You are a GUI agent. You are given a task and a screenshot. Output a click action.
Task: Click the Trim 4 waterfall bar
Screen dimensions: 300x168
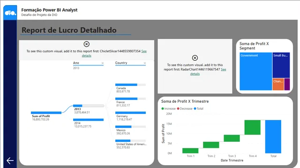tap(253, 127)
